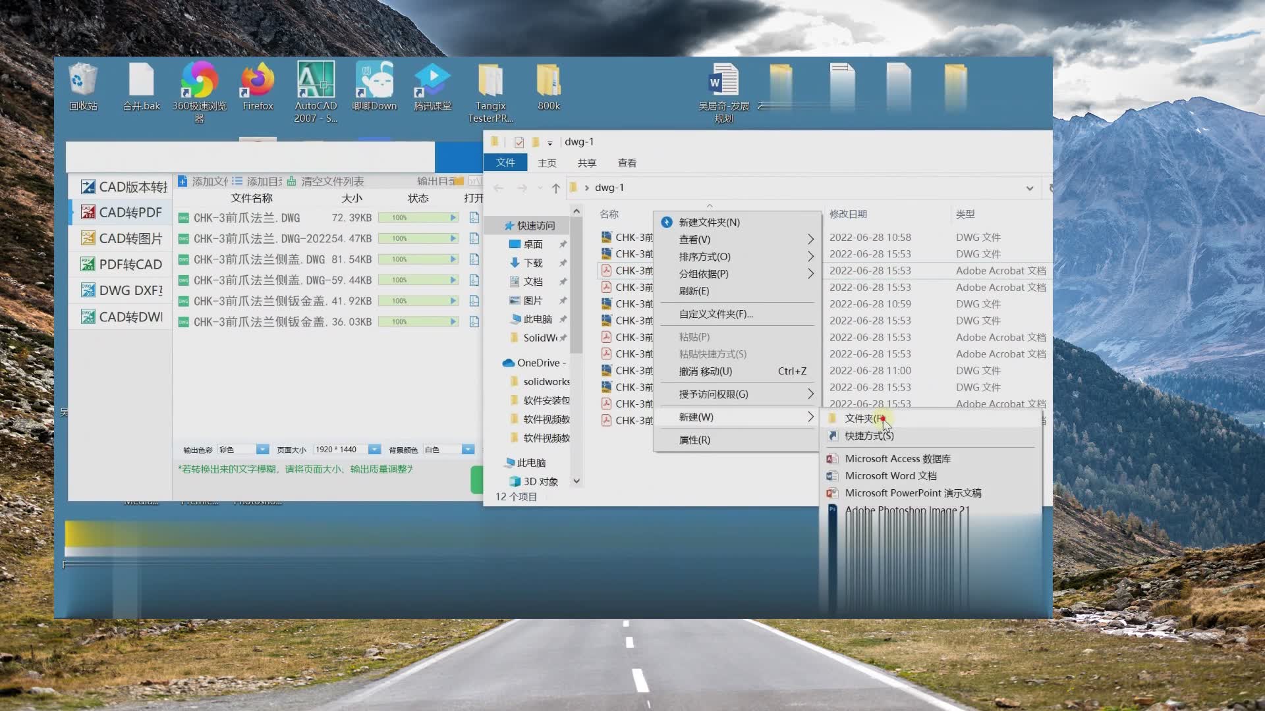The height and width of the screenshot is (711, 1265).
Task: Open the PDF转CAD converter
Action: [129, 264]
